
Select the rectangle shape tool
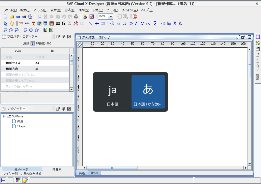pos(103,23)
